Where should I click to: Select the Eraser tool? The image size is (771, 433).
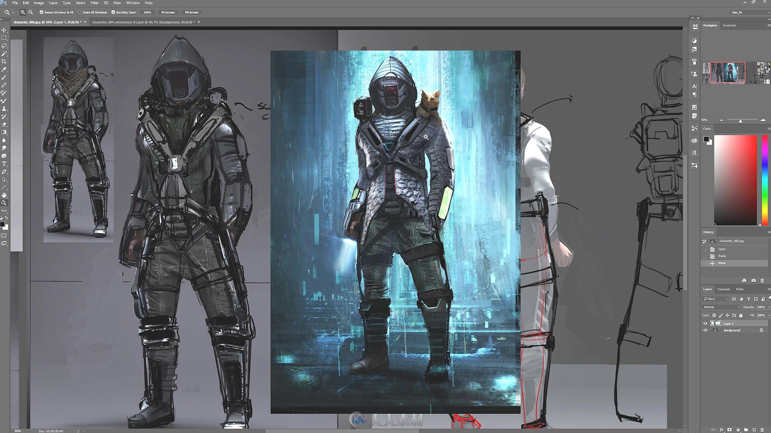(4, 124)
